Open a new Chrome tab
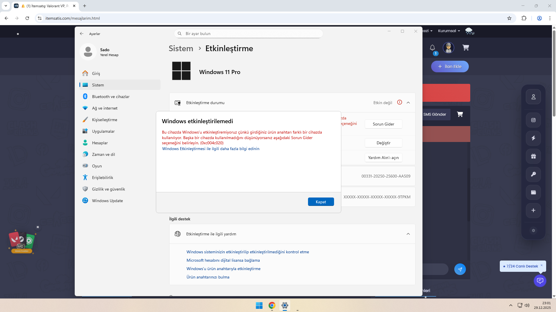Viewport: 556px width, 312px height. click(85, 6)
